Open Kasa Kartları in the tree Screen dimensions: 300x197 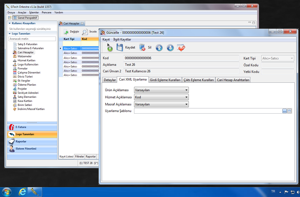click(x=25, y=101)
